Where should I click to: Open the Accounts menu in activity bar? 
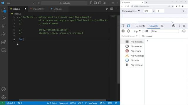[x=4, y=89]
